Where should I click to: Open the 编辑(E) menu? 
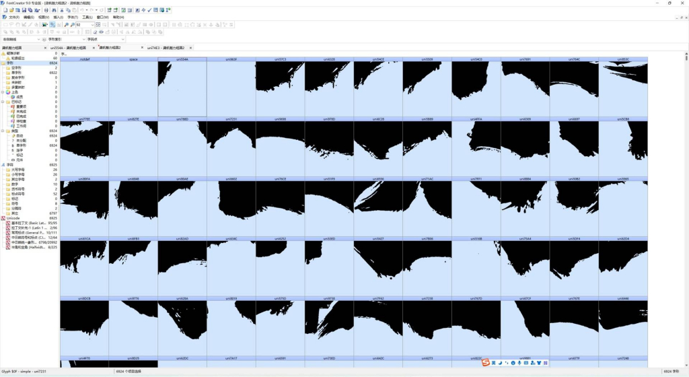(28, 17)
